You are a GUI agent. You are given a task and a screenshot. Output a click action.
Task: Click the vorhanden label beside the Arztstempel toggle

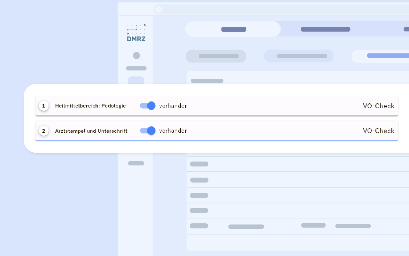pos(173,131)
